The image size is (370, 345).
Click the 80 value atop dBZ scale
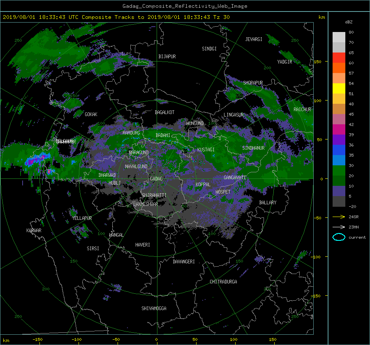(351, 32)
